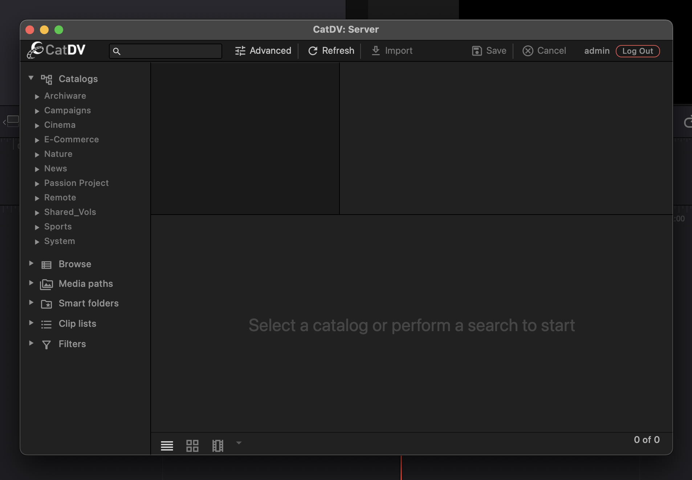This screenshot has height=480, width=692.
Task: Expand the Smart folders section
Action: (x=31, y=302)
